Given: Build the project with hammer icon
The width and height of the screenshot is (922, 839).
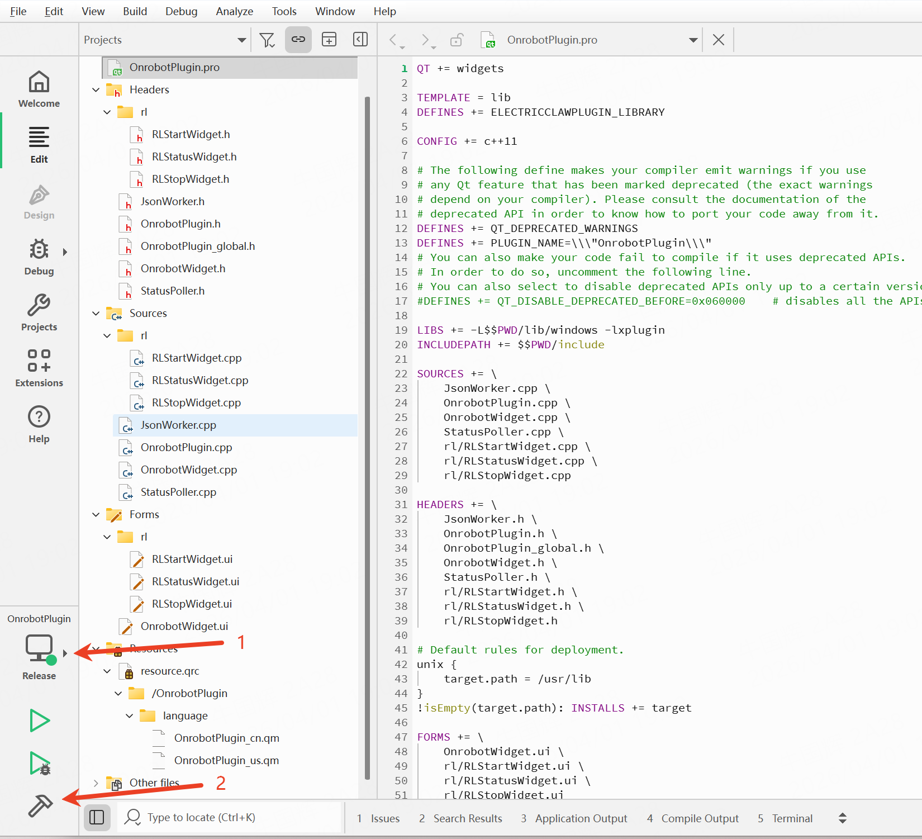Looking at the screenshot, I should [x=40, y=805].
